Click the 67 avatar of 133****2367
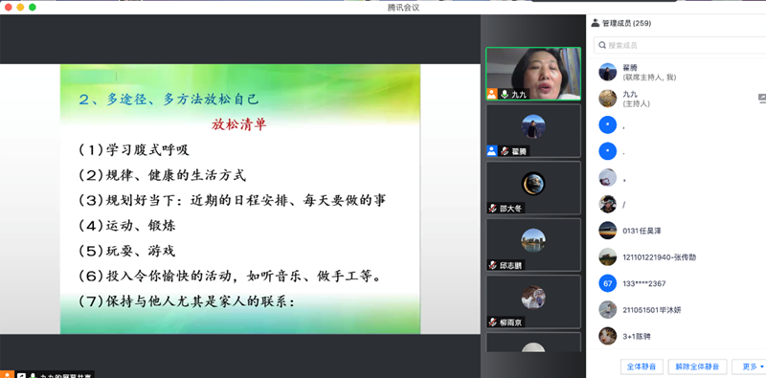The width and height of the screenshot is (766, 378). point(608,283)
